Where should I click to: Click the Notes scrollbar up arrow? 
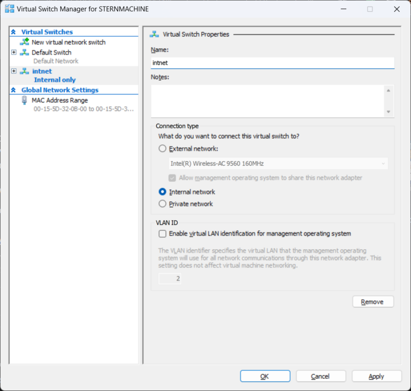click(388, 90)
